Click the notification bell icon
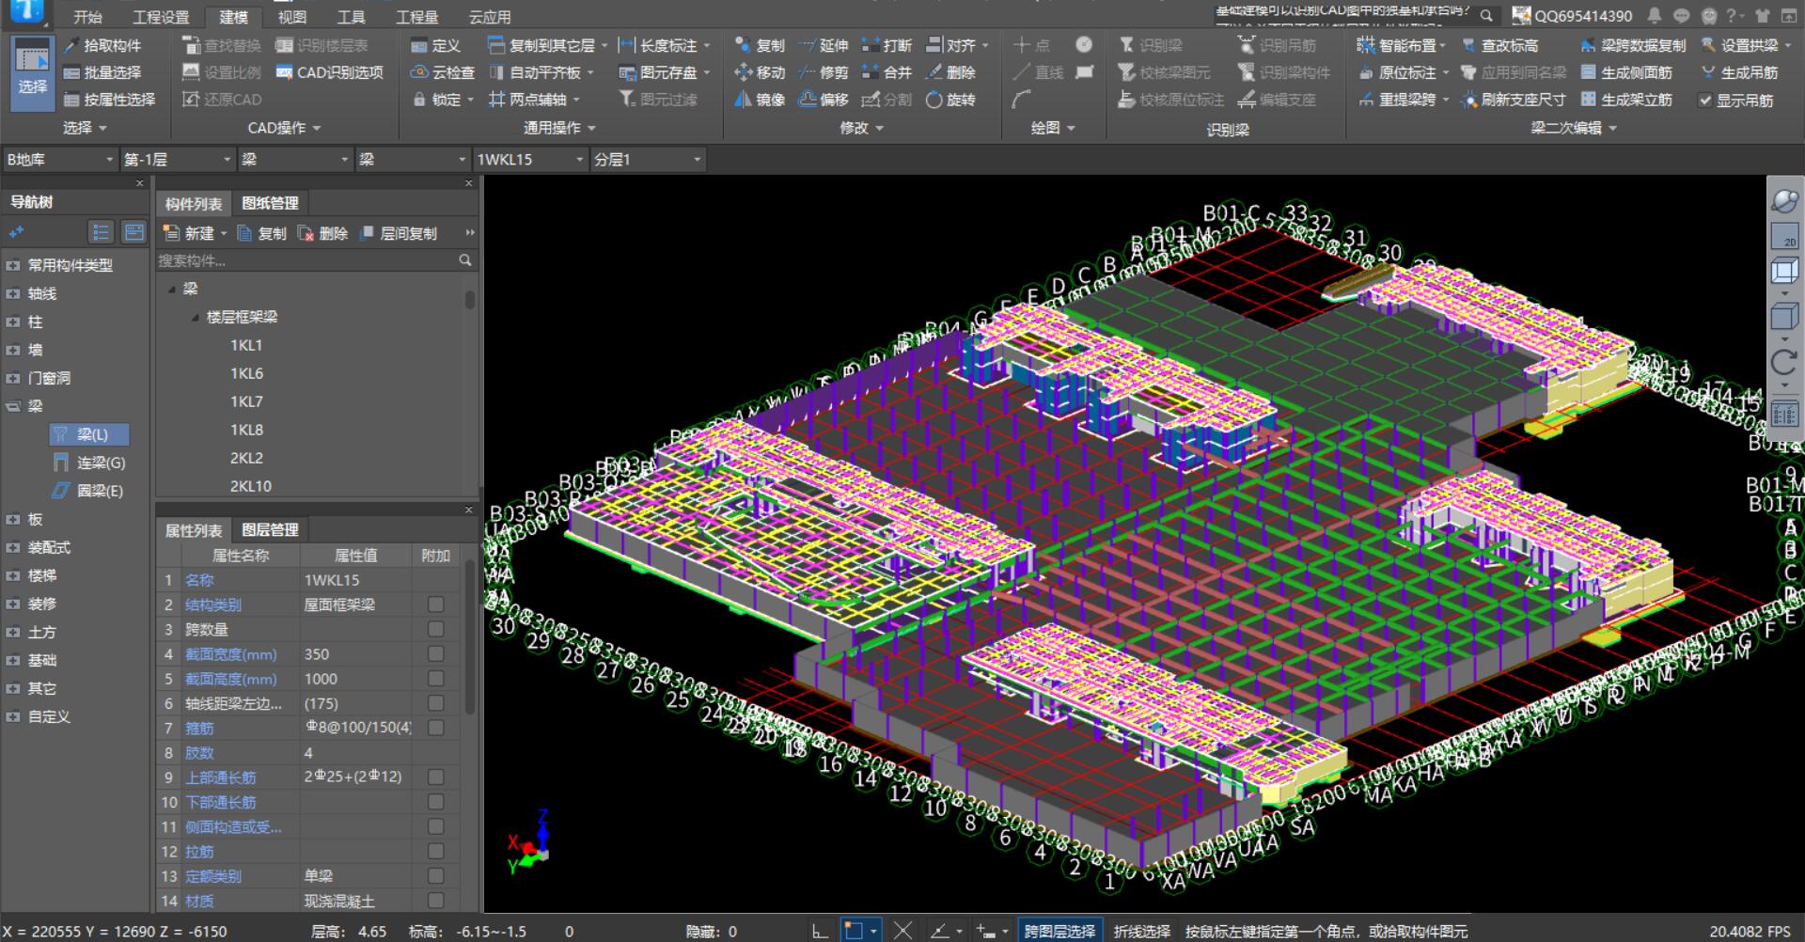1805x942 pixels. pyautogui.click(x=1655, y=15)
